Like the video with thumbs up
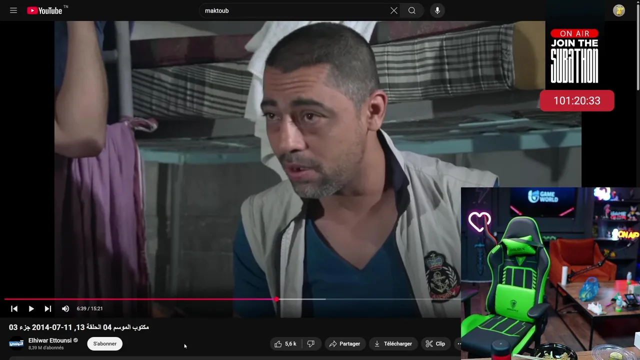This screenshot has width=640, height=360. point(285,344)
